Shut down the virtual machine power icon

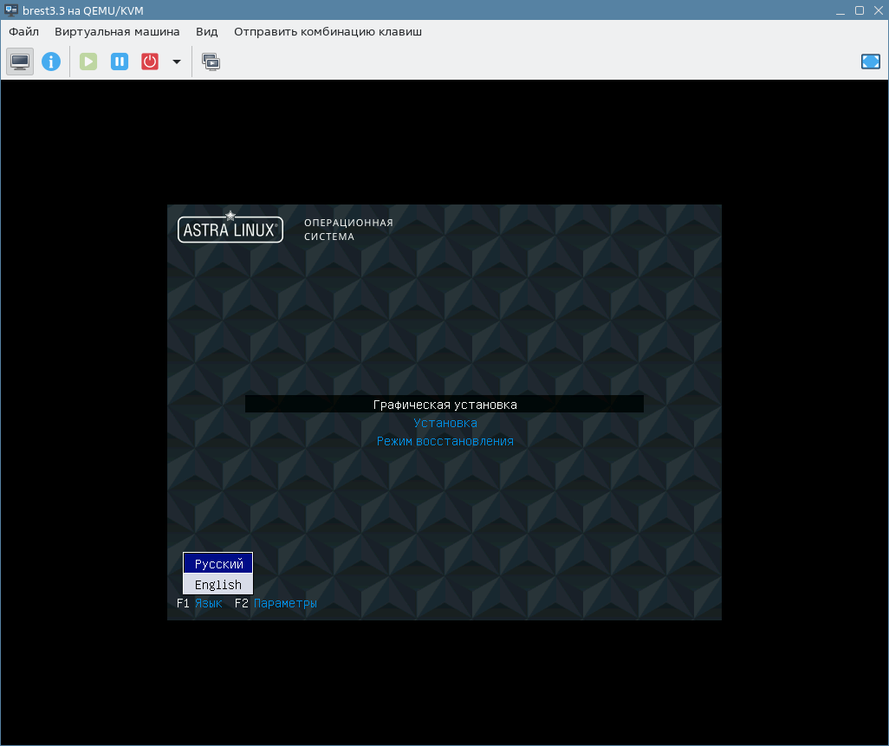pos(150,62)
